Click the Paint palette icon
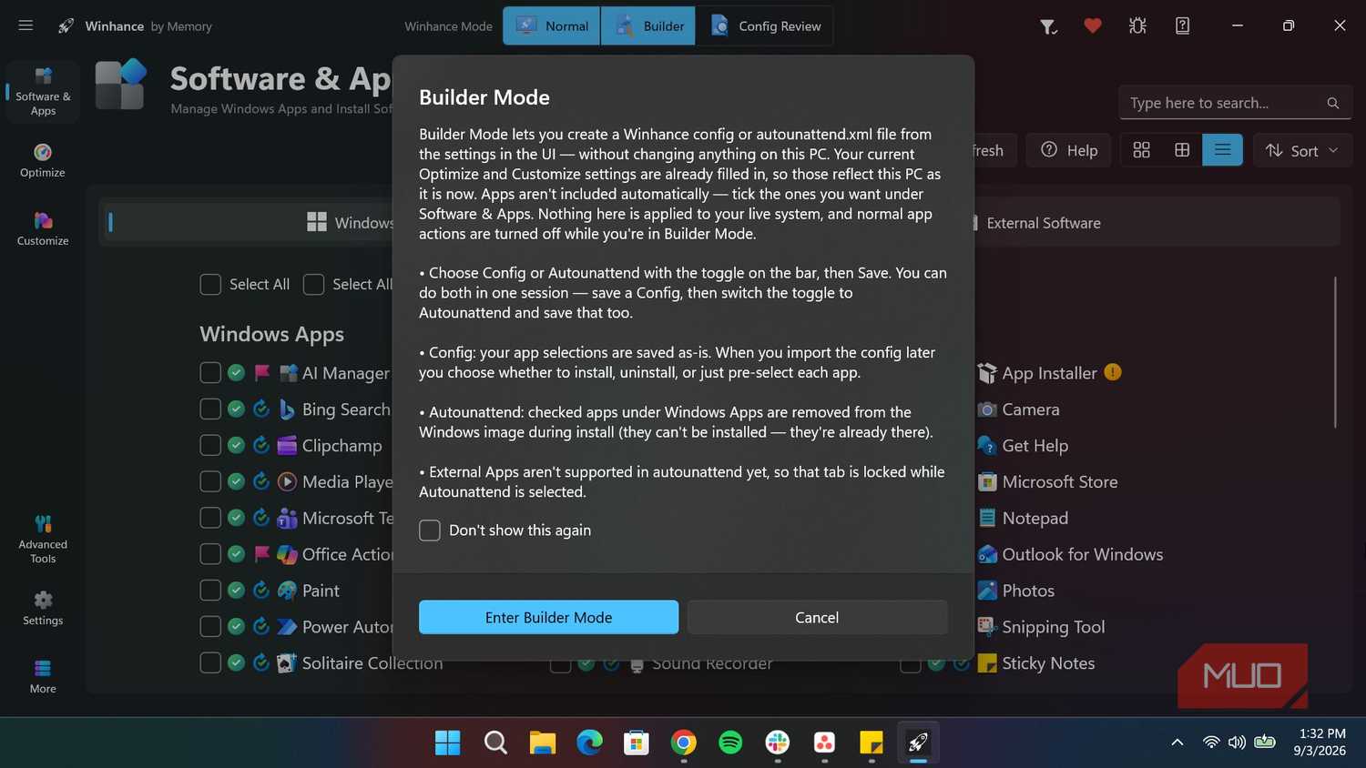 coord(287,591)
